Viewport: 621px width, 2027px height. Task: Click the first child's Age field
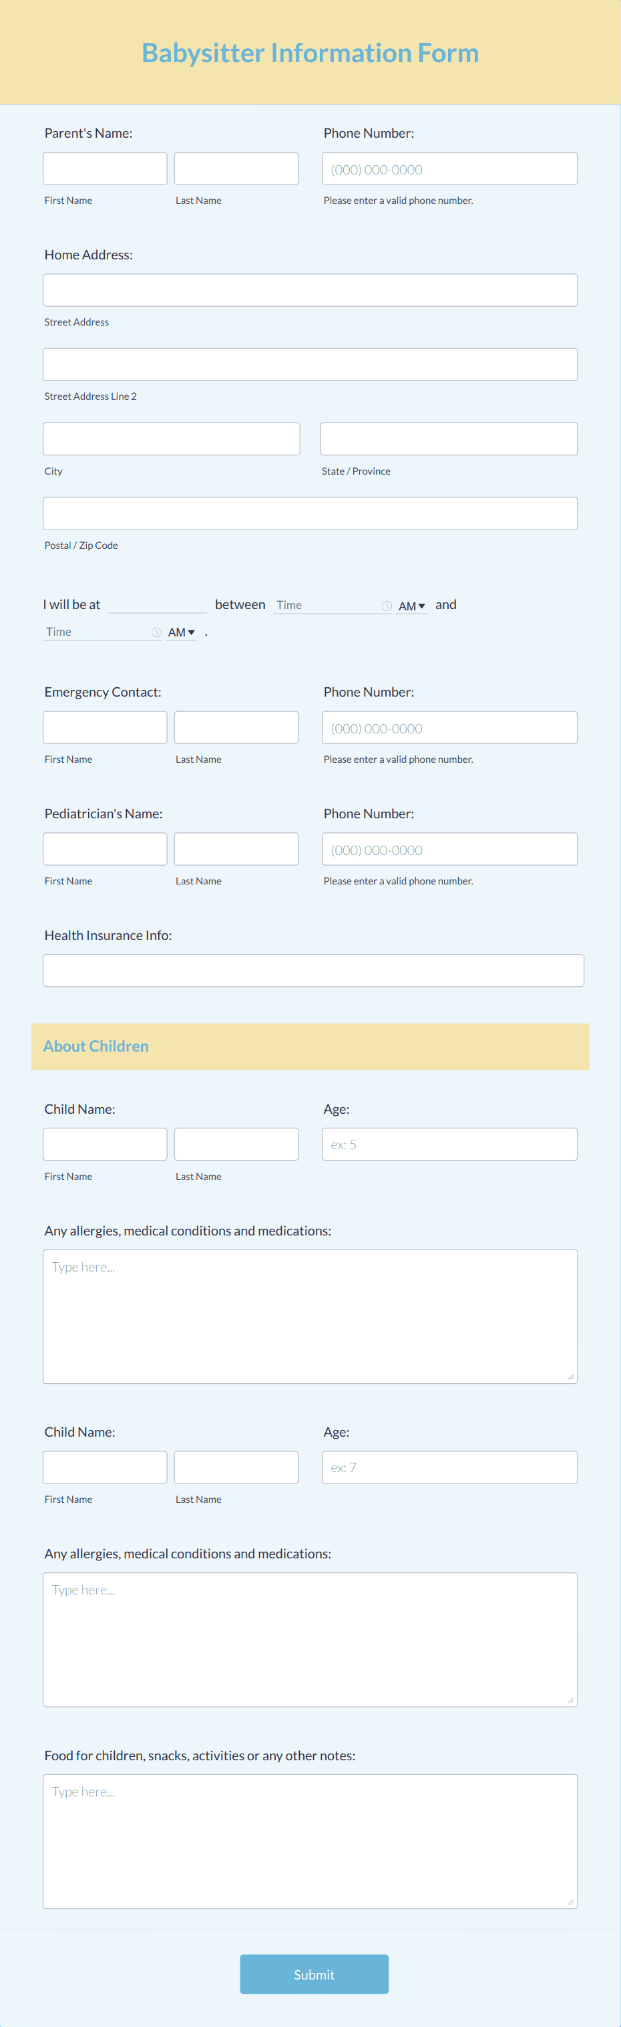[x=449, y=1143]
